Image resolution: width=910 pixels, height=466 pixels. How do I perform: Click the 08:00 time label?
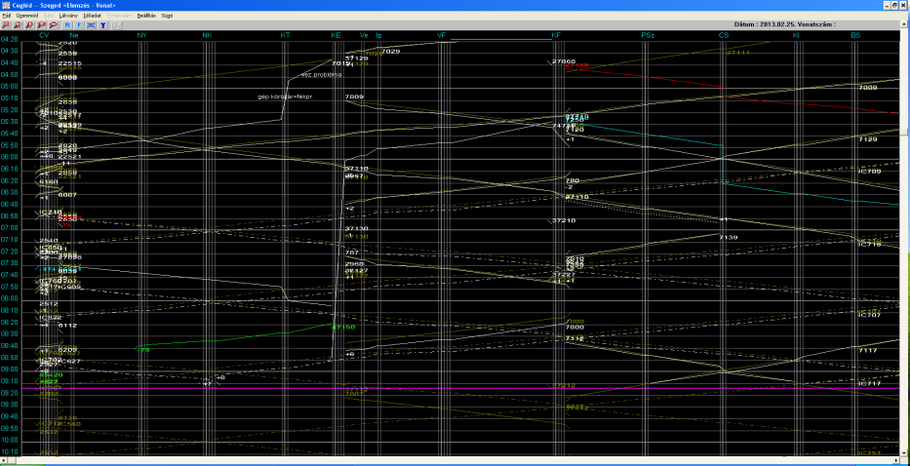pos(10,299)
